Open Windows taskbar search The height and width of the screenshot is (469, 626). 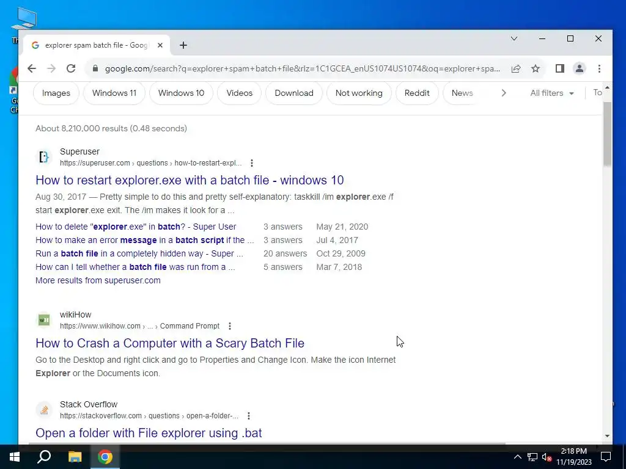tap(44, 457)
